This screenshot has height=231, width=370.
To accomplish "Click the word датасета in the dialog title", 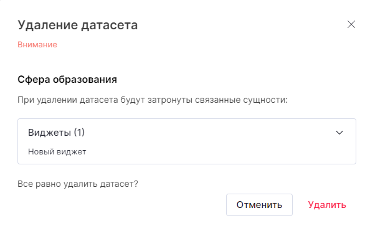I will [x=110, y=26].
